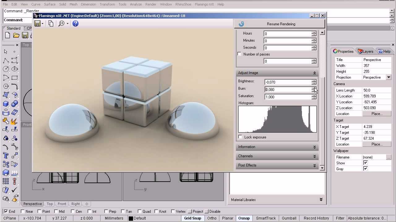Open the Flamingo nXt menu
This screenshot has height=222, width=396.
tap(204, 4)
